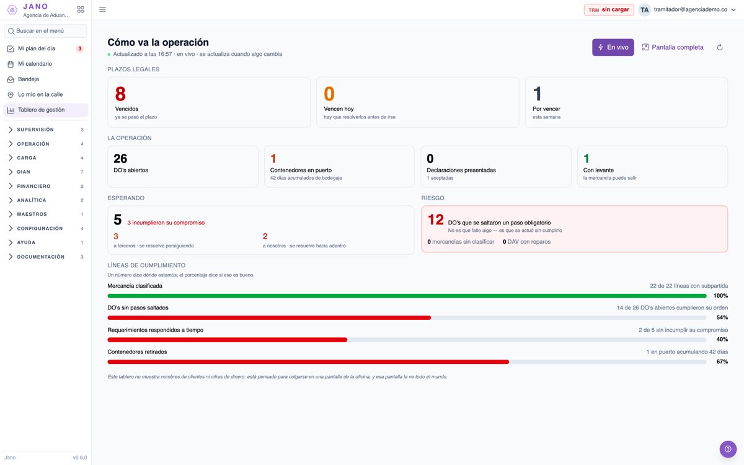Select the Maestros menu label
The width and height of the screenshot is (744, 465).
pyautogui.click(x=32, y=215)
